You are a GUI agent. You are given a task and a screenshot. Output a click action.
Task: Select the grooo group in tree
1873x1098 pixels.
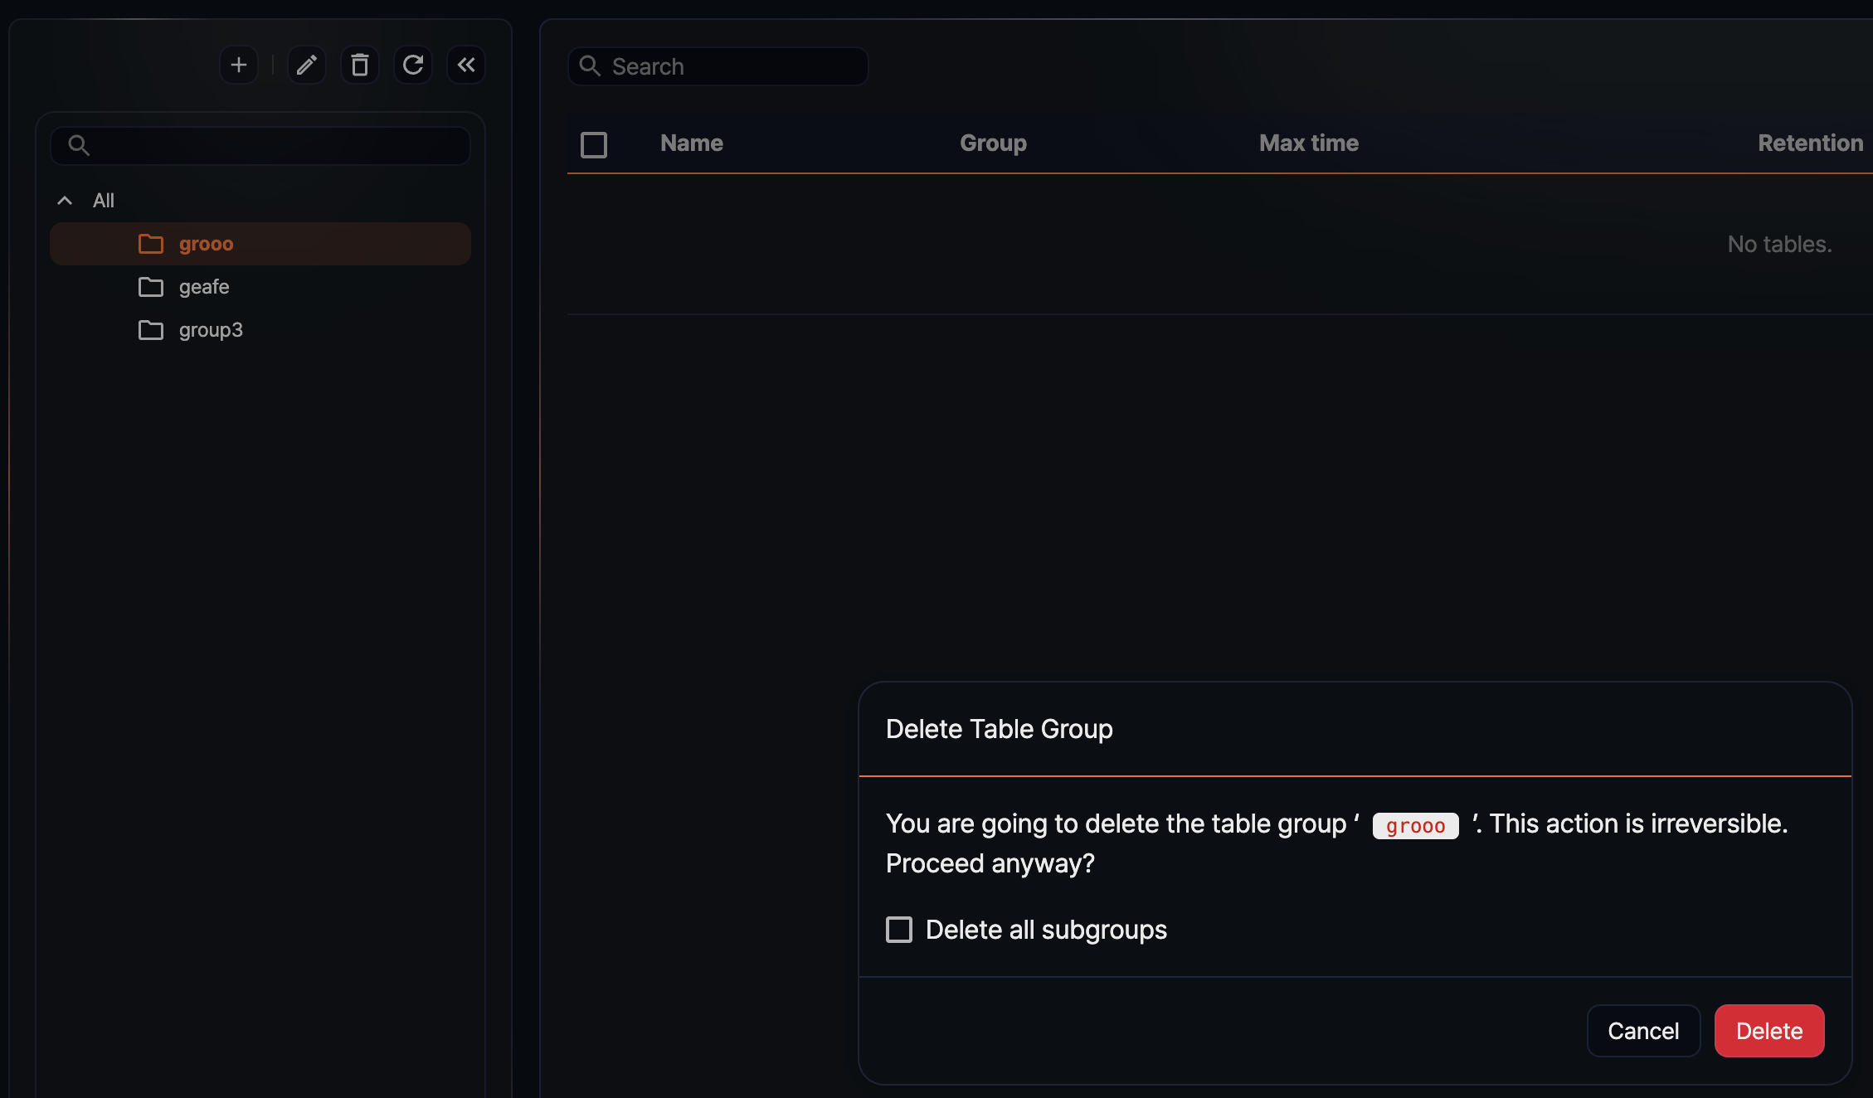[207, 243]
